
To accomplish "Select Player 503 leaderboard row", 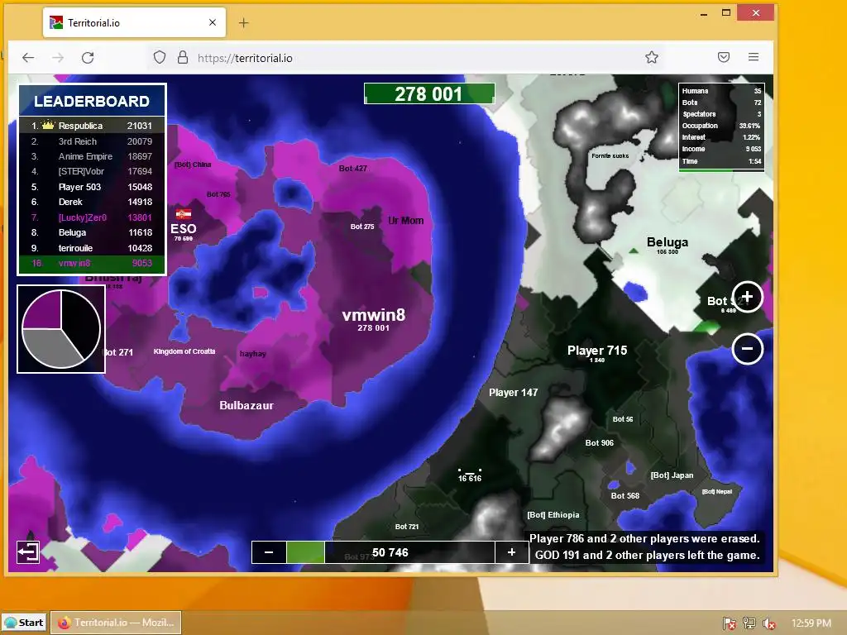I will click(92, 187).
